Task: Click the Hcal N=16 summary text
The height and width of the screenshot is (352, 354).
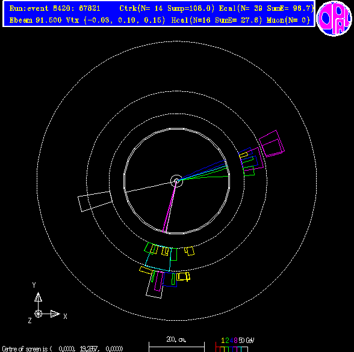Action: pyautogui.click(x=217, y=20)
